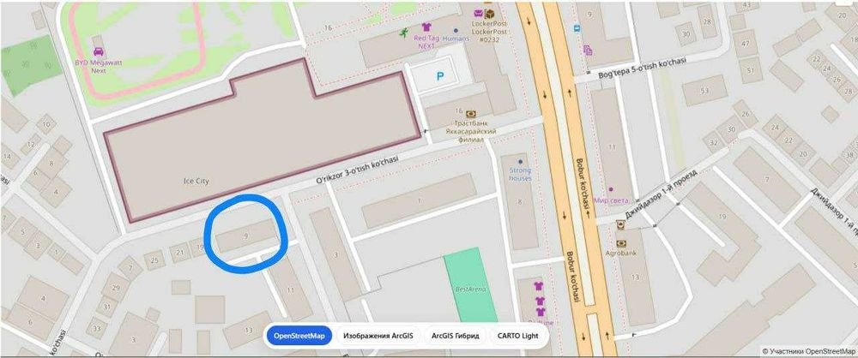Switch to OpenStreetMap base layer

click(x=299, y=336)
